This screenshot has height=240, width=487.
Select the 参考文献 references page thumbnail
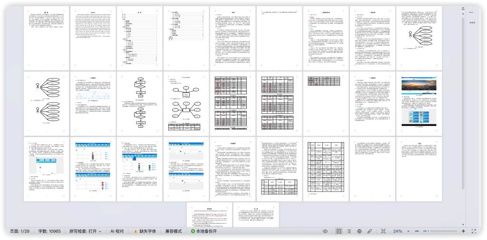(x=209, y=214)
